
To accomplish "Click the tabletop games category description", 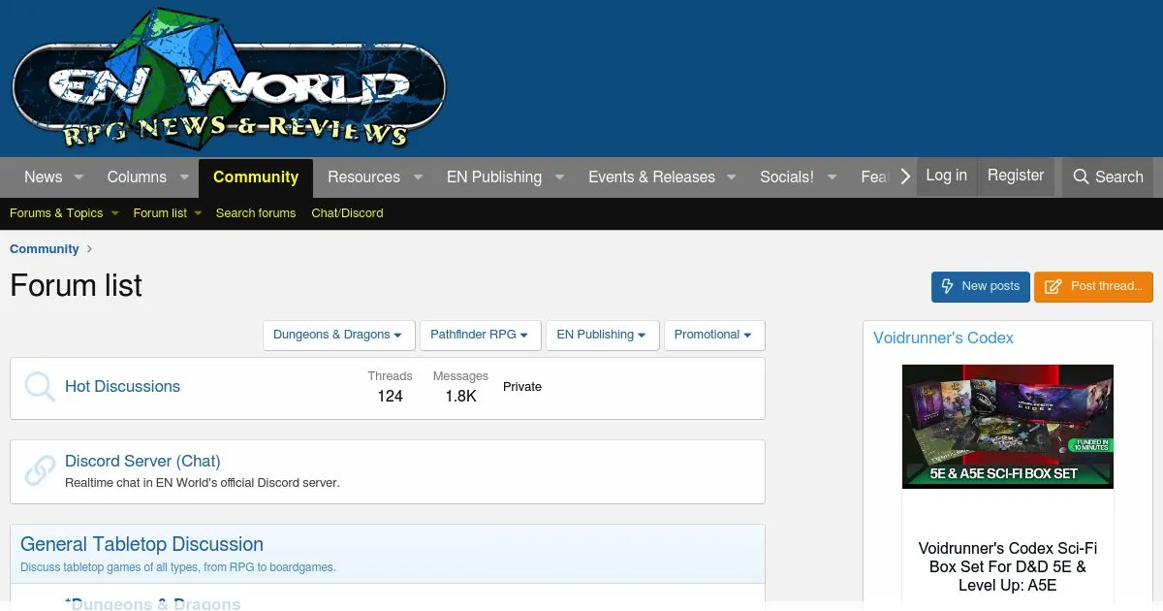I will point(178,567).
